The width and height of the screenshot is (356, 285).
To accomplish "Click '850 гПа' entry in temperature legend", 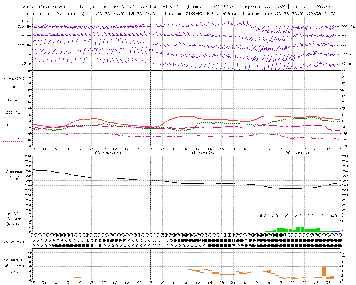I will pos(13,113).
